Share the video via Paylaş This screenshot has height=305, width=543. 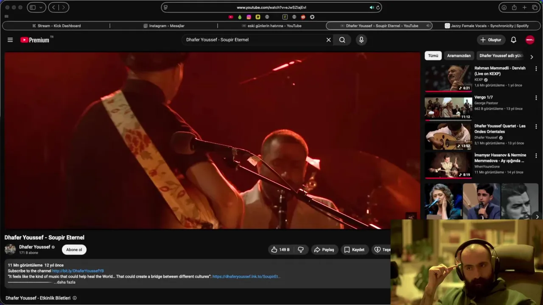pos(324,250)
